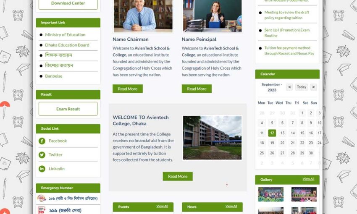Open first Gallery thumbnail image

(271, 194)
